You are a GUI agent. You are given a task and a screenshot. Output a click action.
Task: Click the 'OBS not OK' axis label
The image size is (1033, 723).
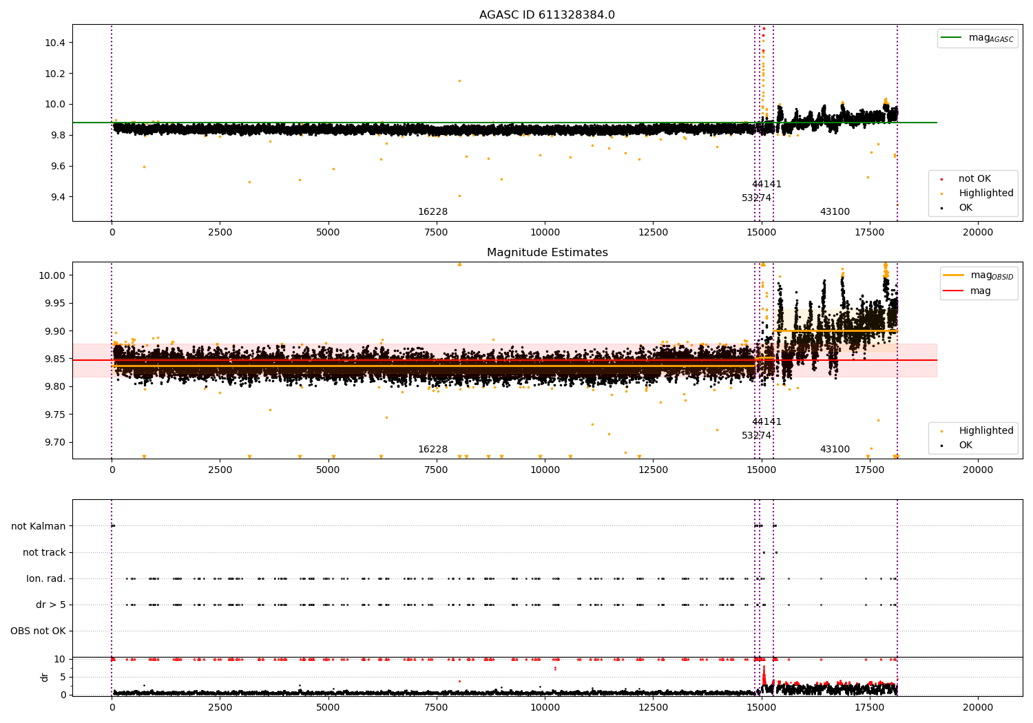[x=38, y=631]
